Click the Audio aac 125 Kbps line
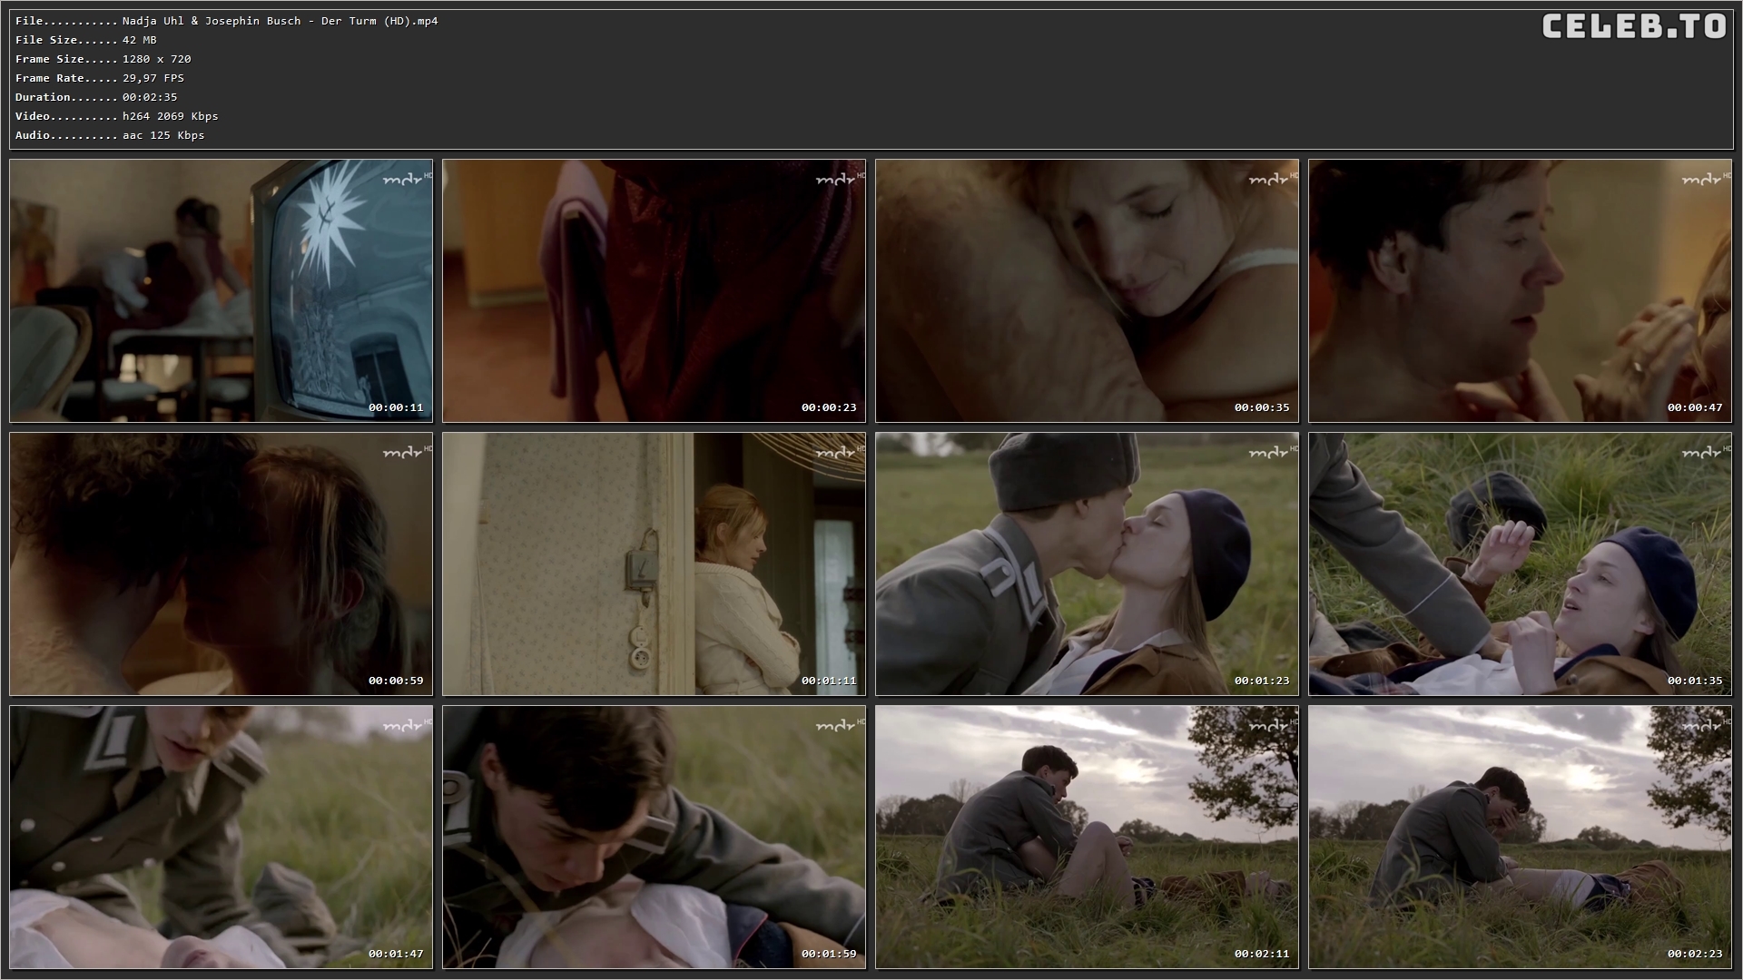This screenshot has height=980, width=1743. (x=110, y=135)
